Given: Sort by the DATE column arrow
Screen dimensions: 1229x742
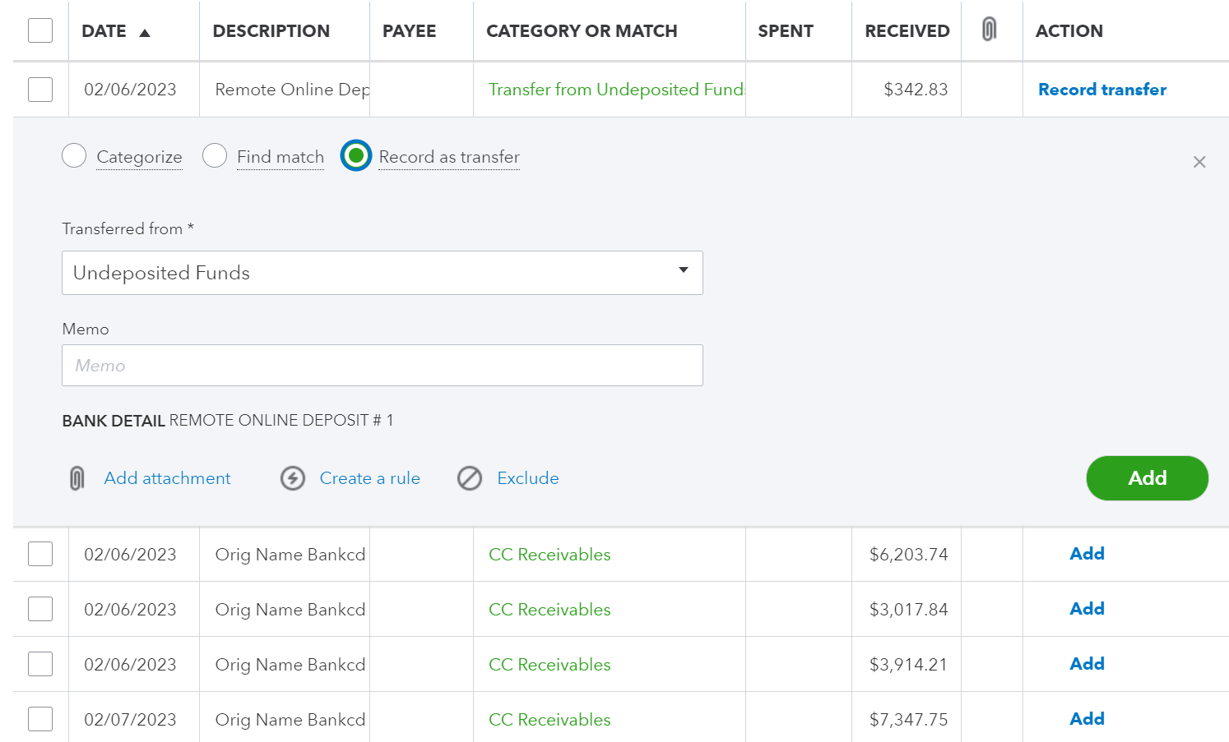Looking at the screenshot, I should [145, 33].
